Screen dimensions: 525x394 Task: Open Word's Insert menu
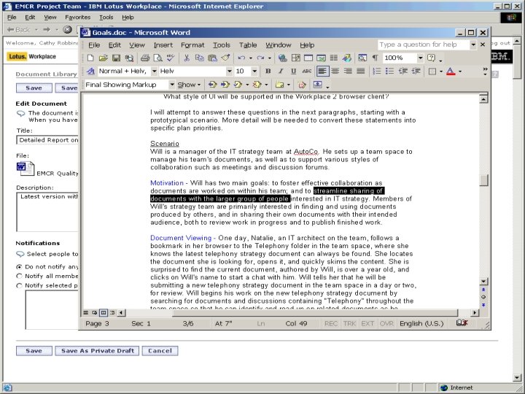[x=163, y=45]
